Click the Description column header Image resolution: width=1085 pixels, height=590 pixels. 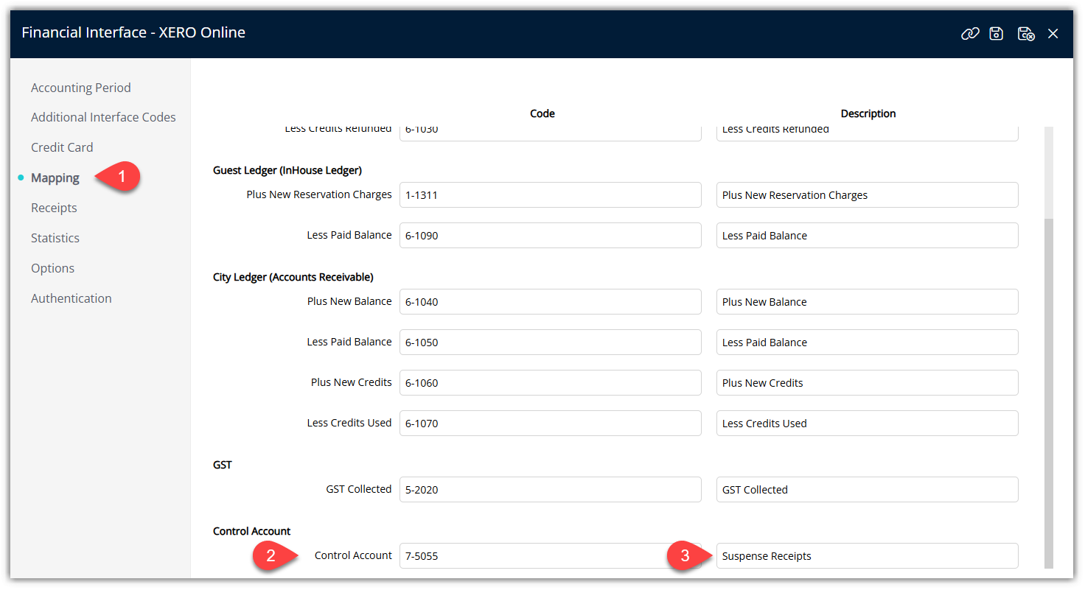(x=868, y=113)
